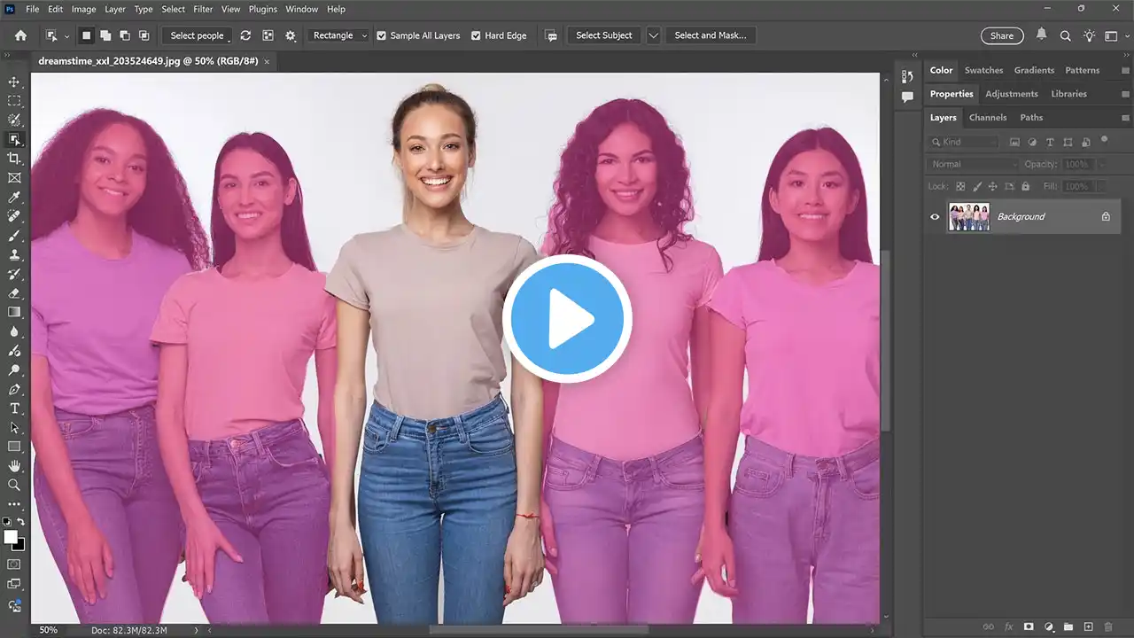Screen dimensions: 1134x638
Task: Create a new layer from Layers panel
Action: (x=1089, y=626)
